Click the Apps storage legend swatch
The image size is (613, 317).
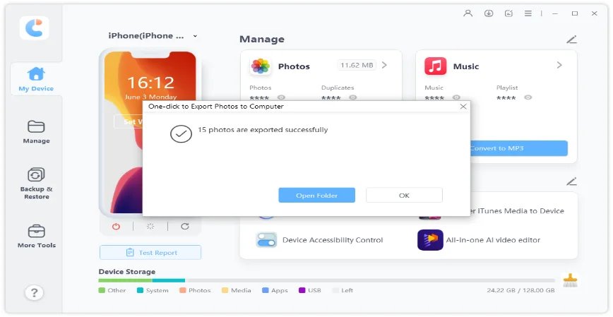click(266, 290)
